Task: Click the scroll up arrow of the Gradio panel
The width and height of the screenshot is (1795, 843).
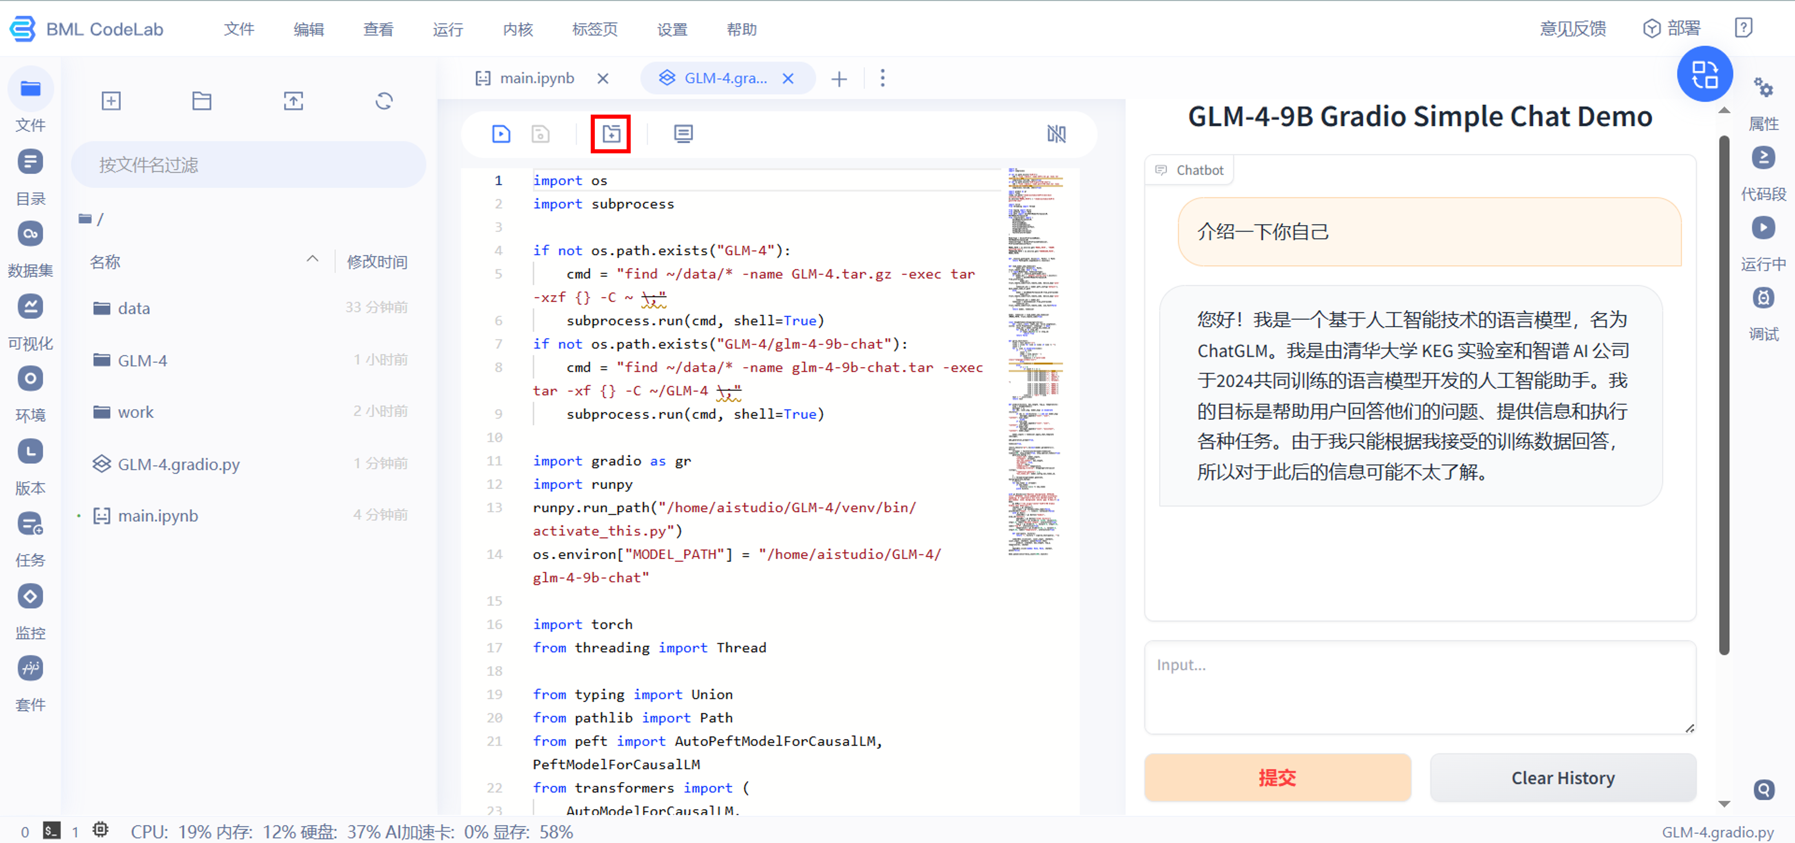Action: point(1724,111)
